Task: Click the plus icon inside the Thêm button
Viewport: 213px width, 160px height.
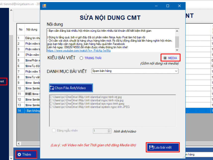Action: [x=20, y=154]
